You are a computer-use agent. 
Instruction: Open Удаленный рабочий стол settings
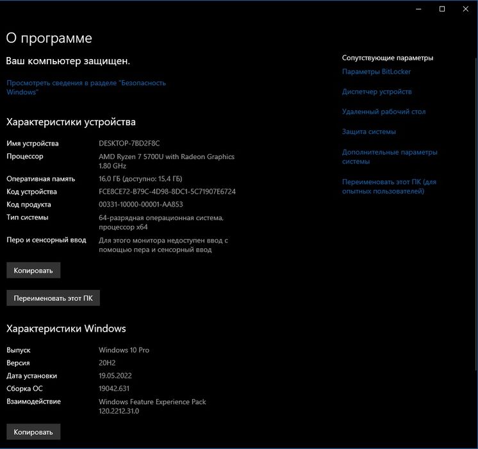tap(383, 112)
